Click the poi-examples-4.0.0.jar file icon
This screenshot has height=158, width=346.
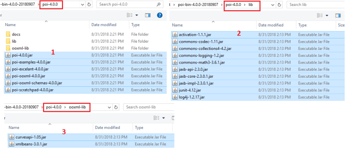pos(8,62)
